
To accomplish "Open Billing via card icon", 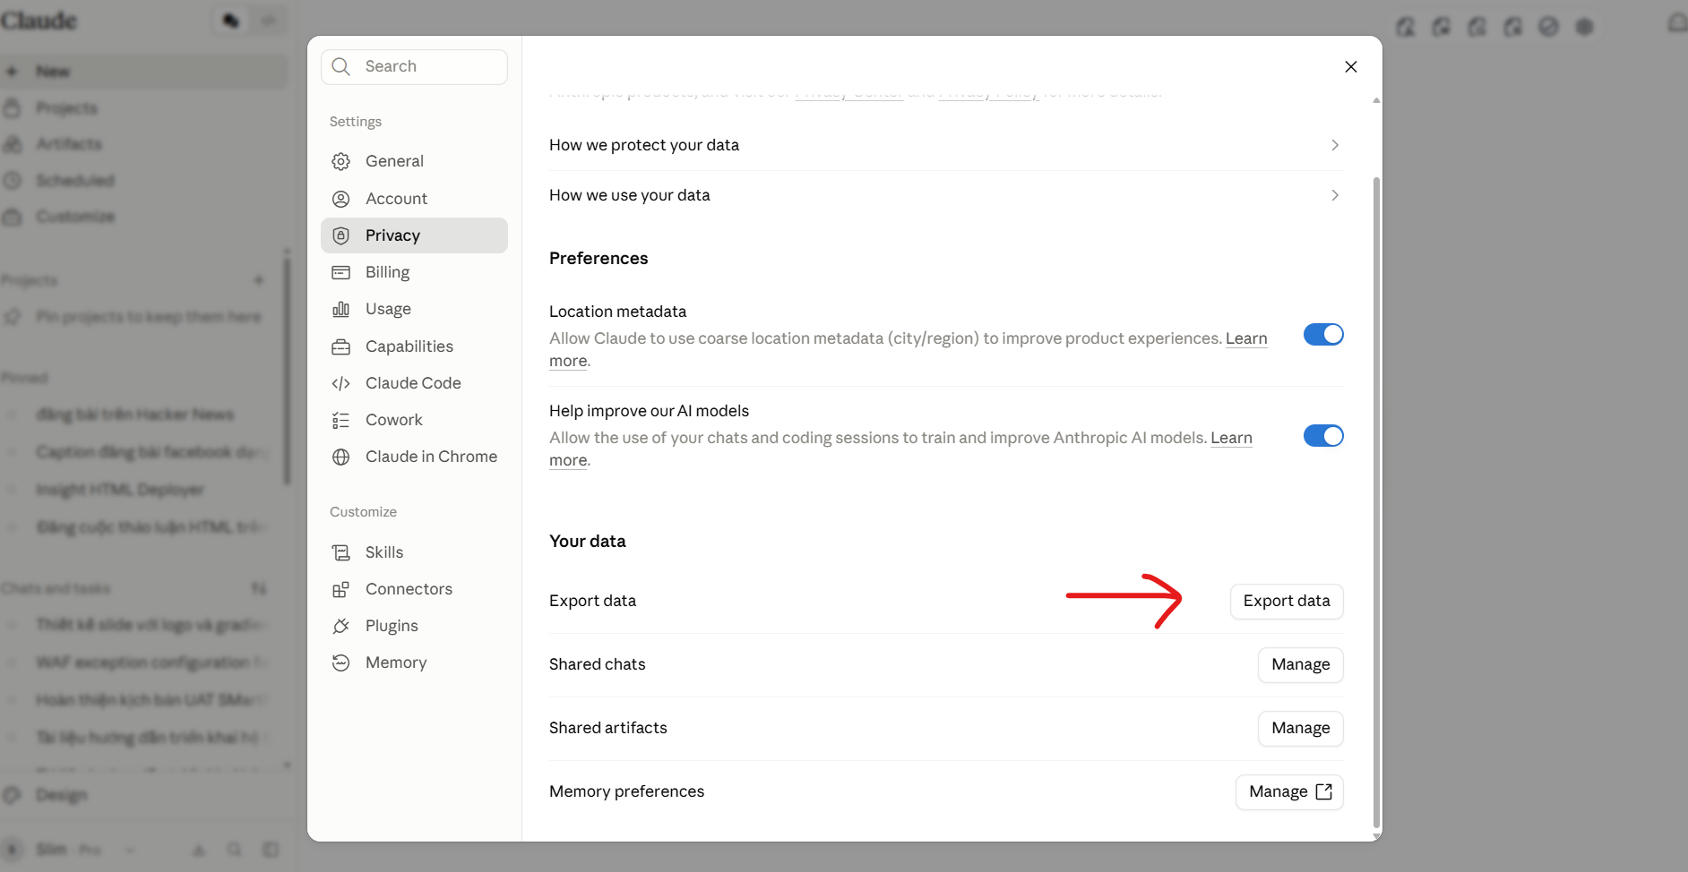I will pyautogui.click(x=340, y=272).
